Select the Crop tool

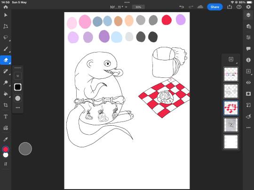coord(6,105)
